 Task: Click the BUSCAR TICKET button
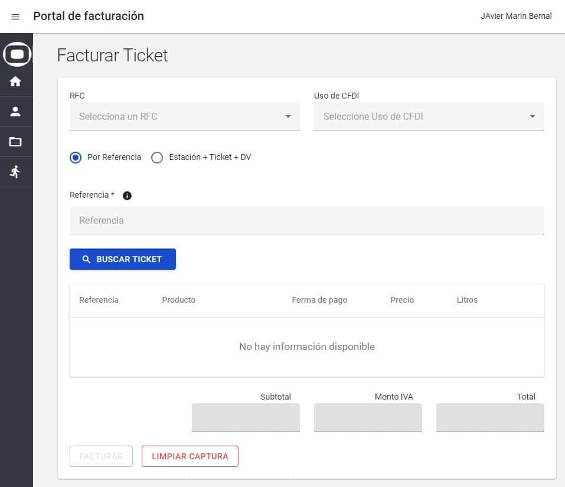pos(123,259)
